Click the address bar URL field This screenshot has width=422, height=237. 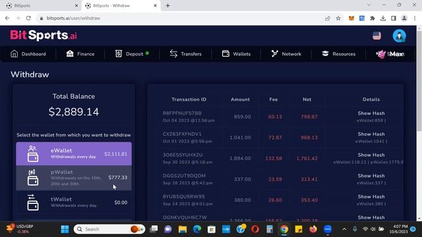[x=177, y=18]
